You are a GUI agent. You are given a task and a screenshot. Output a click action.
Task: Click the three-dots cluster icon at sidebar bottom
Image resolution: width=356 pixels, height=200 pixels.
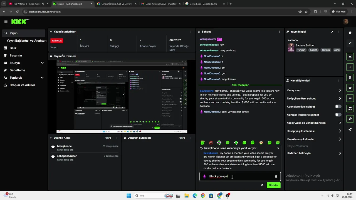[x=350, y=129]
